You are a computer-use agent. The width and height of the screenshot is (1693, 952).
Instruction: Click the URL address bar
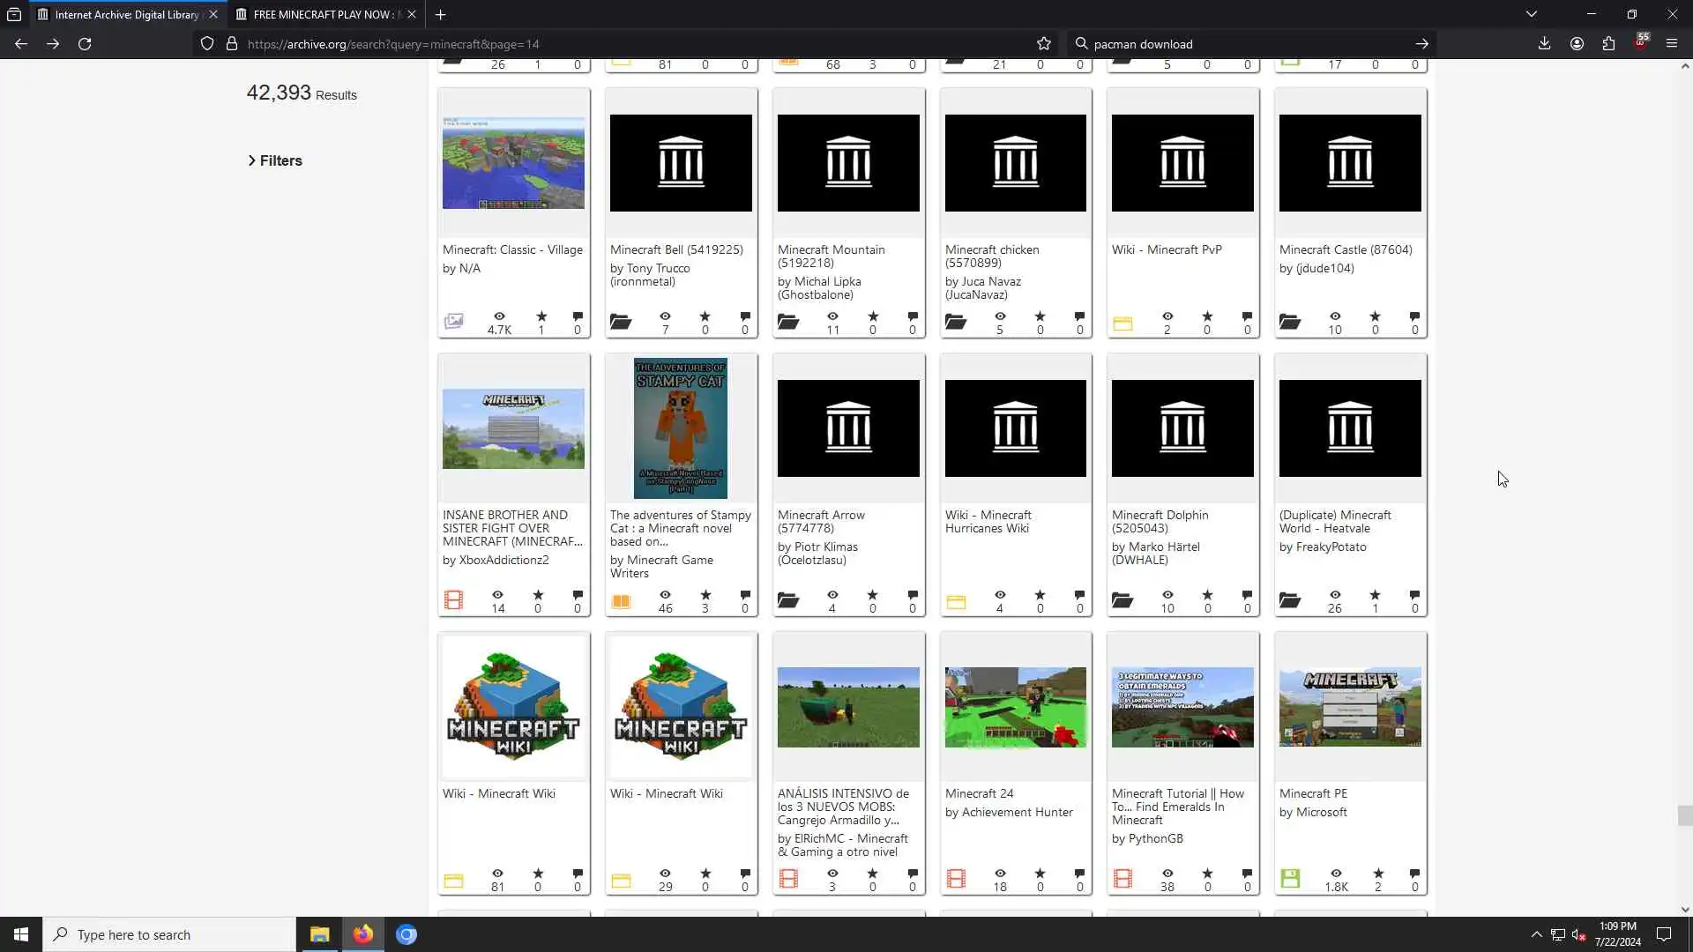coord(617,44)
